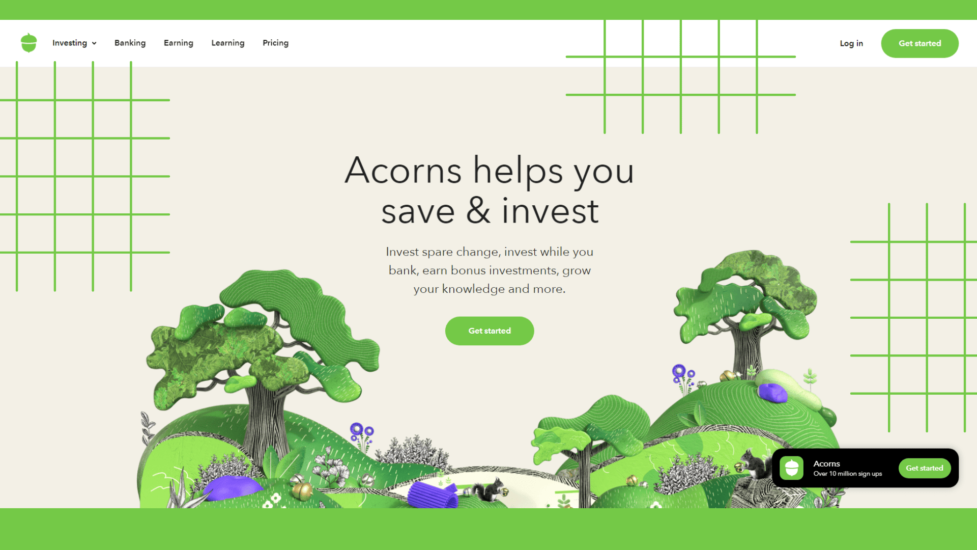Click the Log in link top right
Viewport: 977px width, 550px height.
(x=851, y=43)
